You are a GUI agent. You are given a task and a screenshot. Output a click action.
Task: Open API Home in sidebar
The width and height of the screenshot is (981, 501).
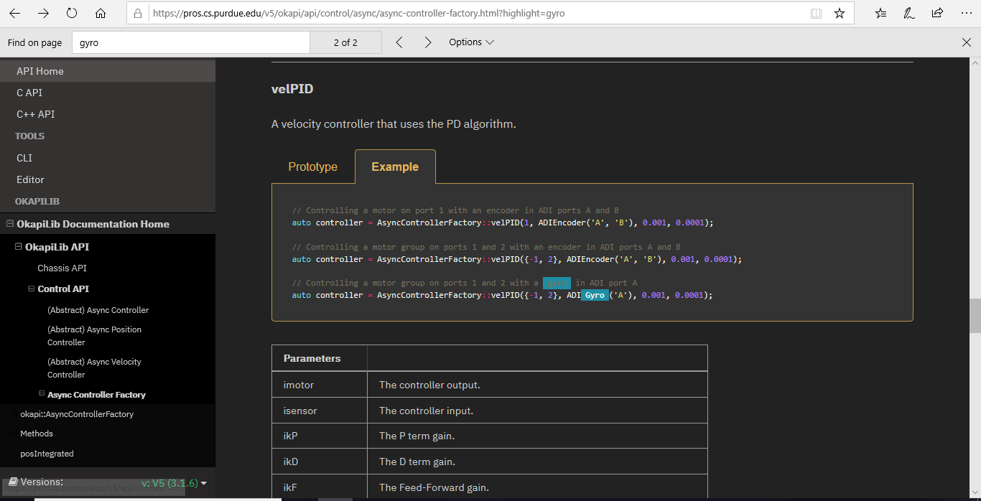pyautogui.click(x=108, y=71)
